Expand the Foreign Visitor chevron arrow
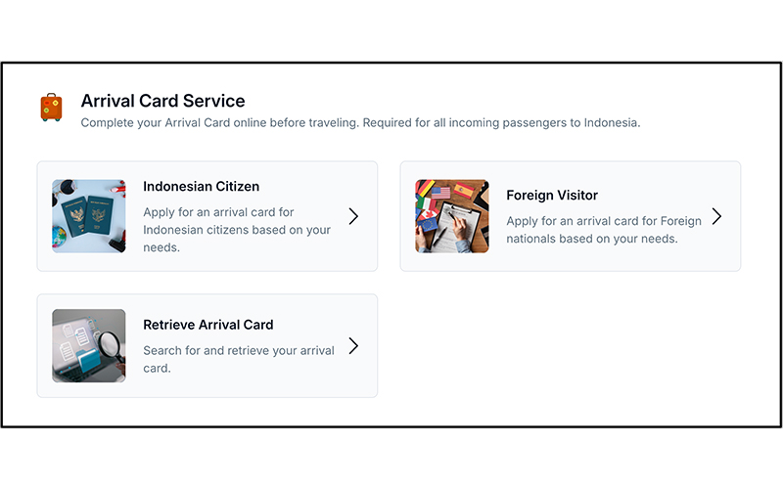 716,216
